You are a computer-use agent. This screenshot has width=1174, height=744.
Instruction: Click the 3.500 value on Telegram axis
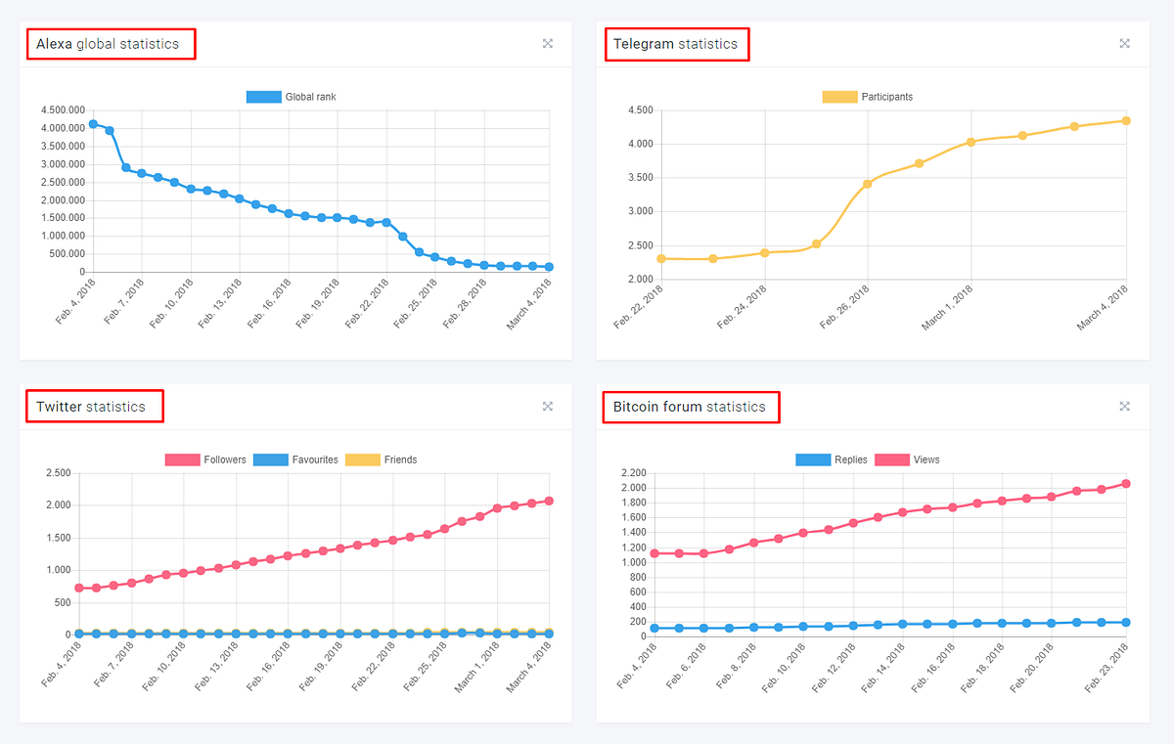coord(642,178)
